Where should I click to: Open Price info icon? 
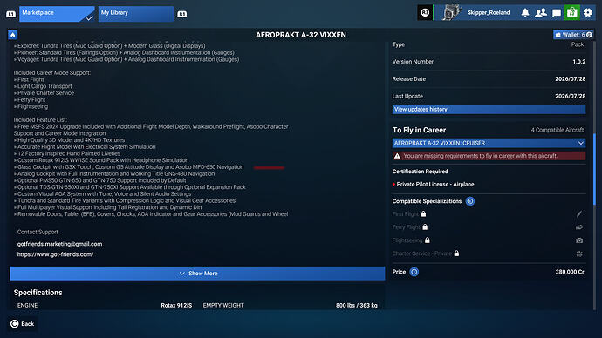pos(414,272)
